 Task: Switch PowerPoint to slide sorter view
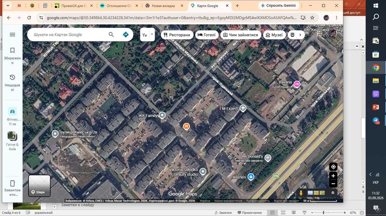283,213
